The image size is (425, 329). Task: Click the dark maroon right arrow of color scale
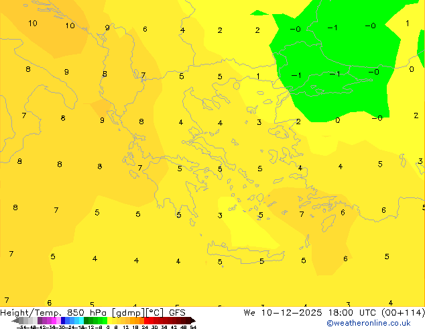pyautogui.click(x=193, y=320)
